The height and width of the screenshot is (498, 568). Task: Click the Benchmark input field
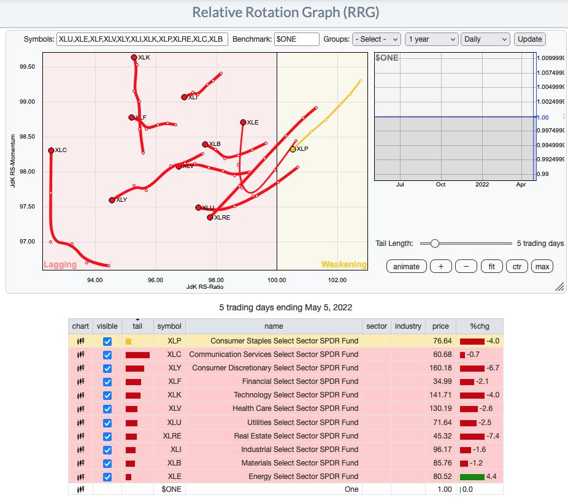[x=297, y=39]
